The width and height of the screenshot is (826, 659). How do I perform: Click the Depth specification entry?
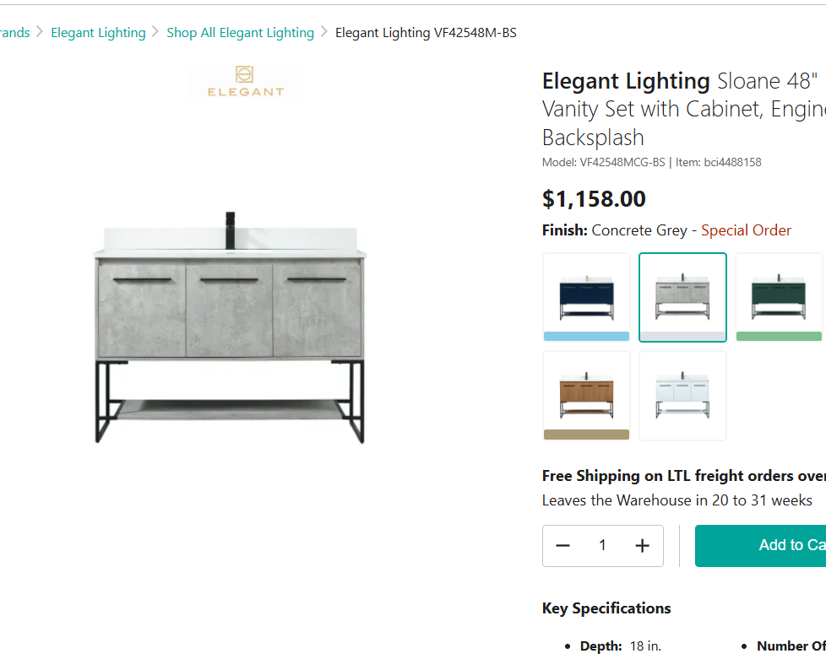click(620, 645)
